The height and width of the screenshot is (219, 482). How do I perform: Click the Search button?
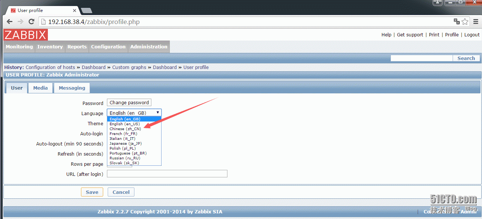466,58
